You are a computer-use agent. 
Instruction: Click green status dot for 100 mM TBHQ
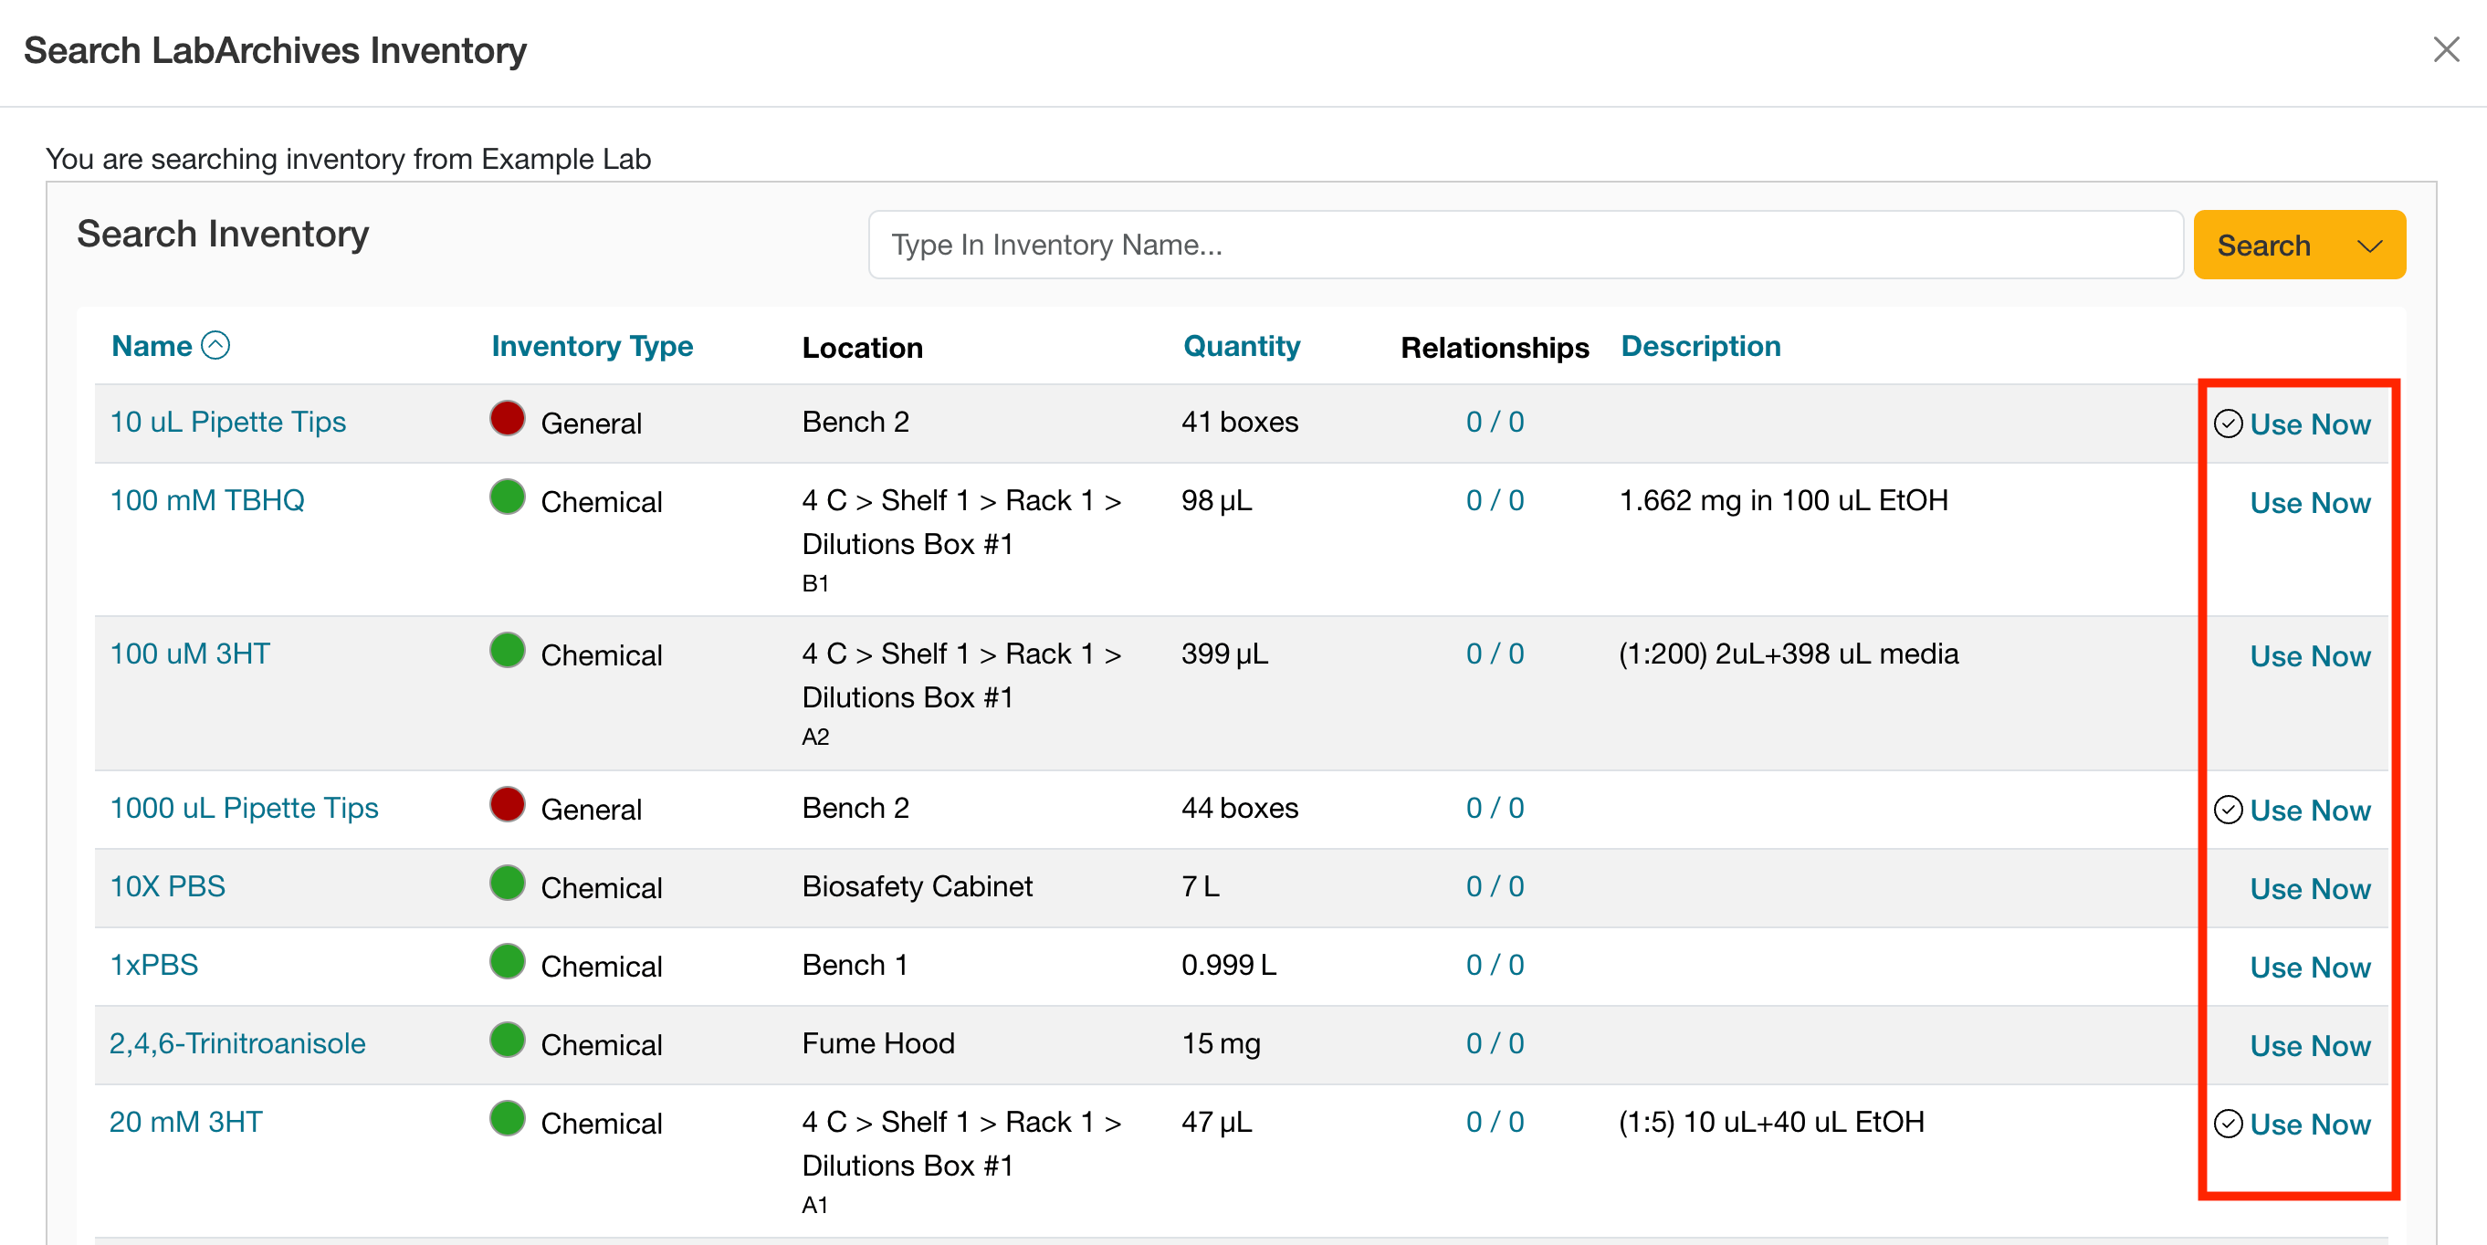(x=507, y=497)
